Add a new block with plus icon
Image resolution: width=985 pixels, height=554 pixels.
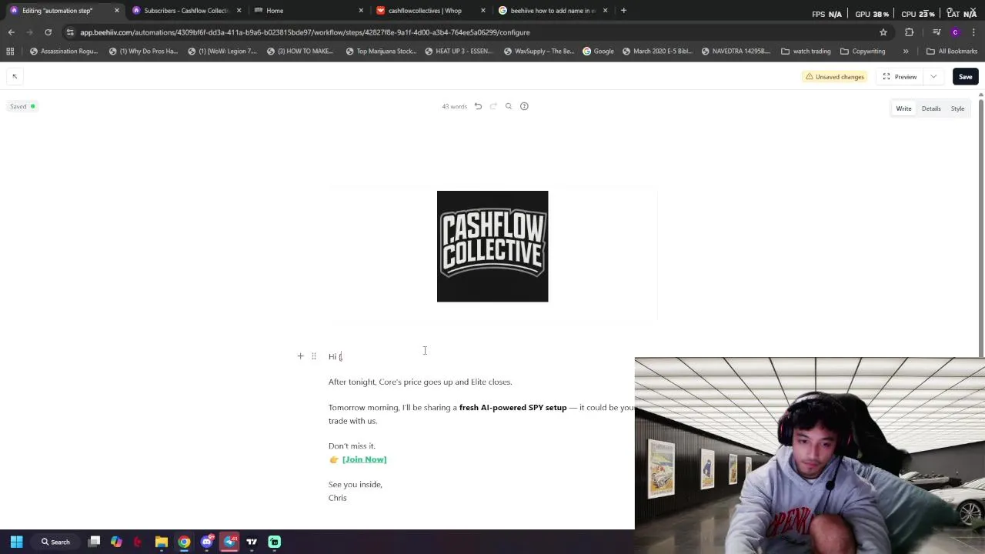[300, 356]
